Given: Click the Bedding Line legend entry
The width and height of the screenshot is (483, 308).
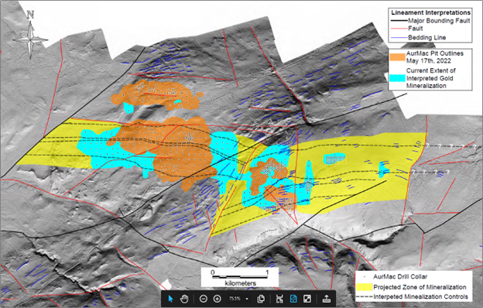Looking at the screenshot, I should [x=418, y=38].
